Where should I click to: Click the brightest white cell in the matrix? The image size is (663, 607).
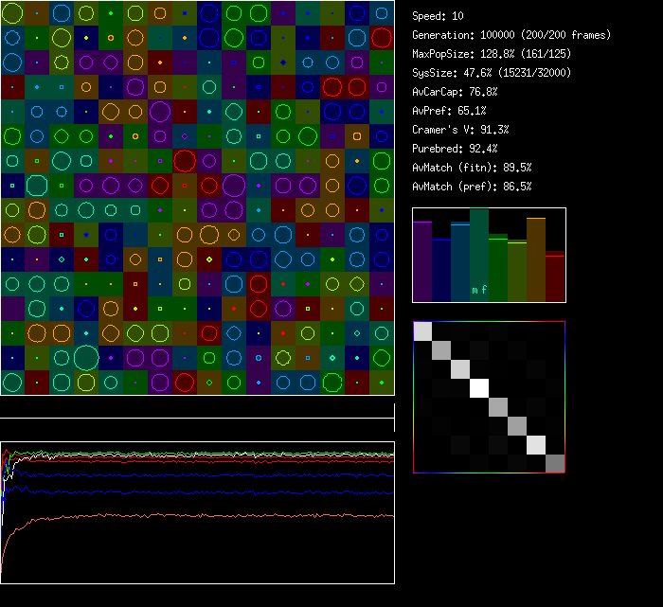click(x=479, y=388)
